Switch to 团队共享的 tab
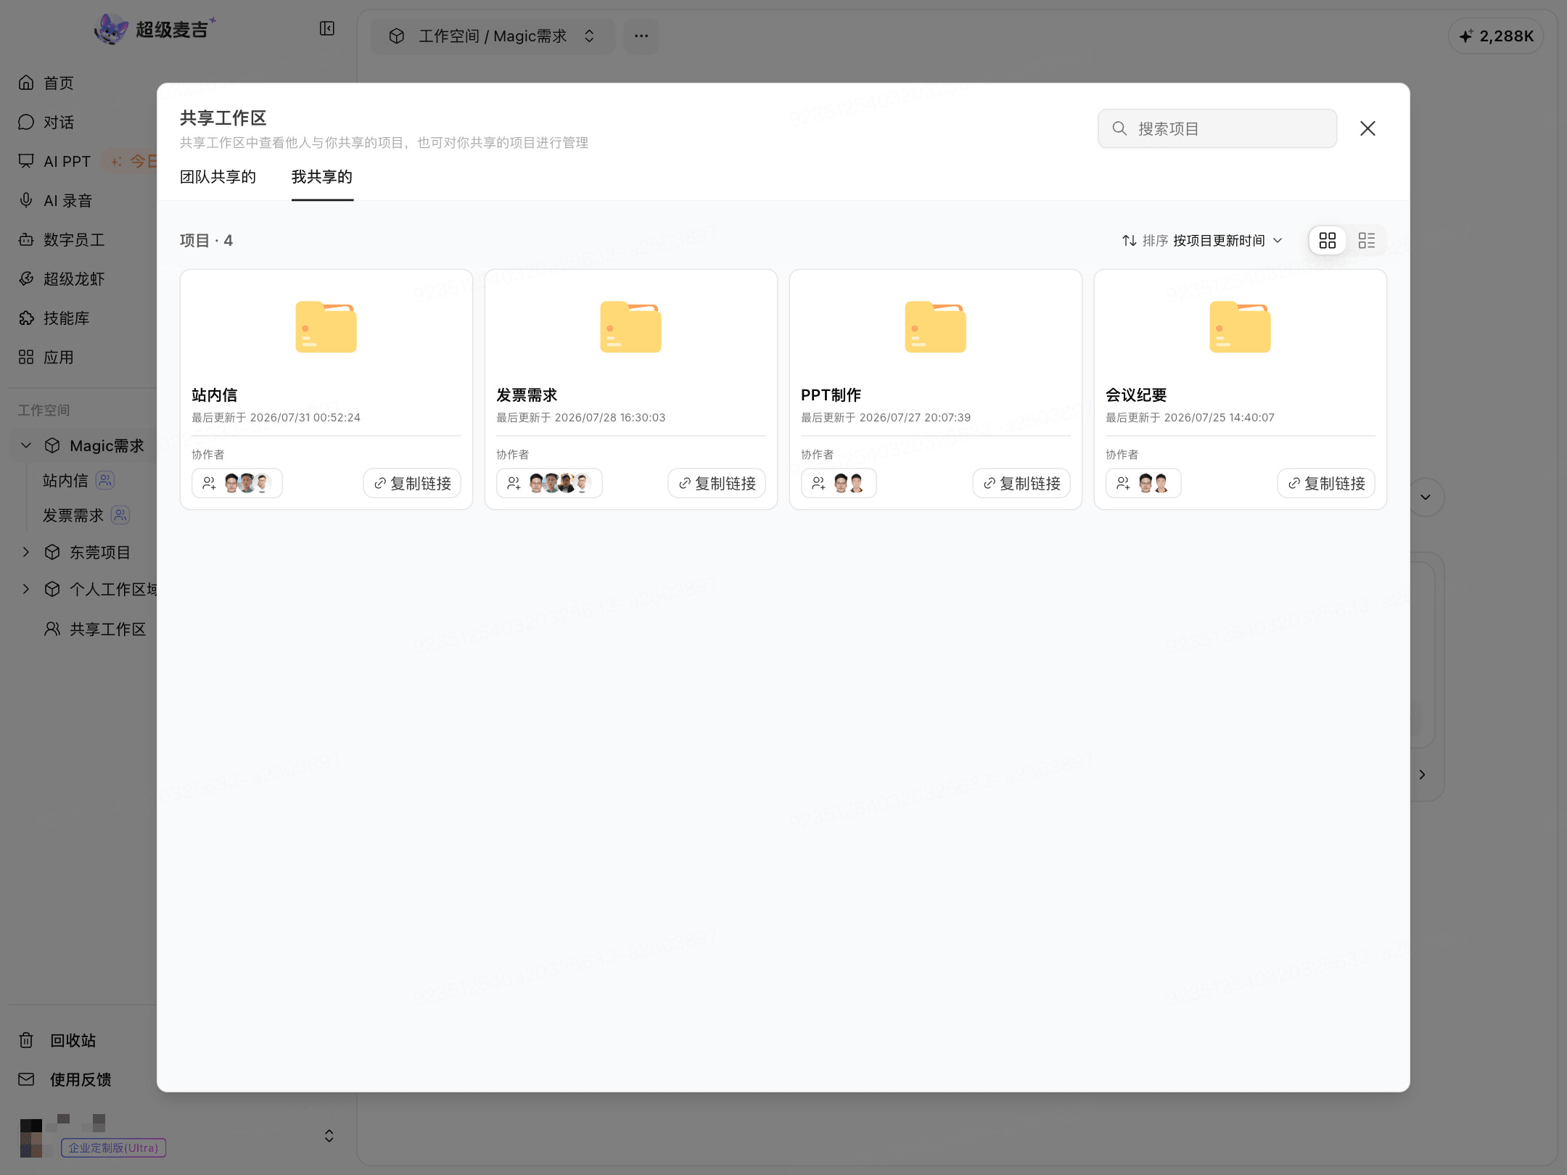 pos(218,177)
